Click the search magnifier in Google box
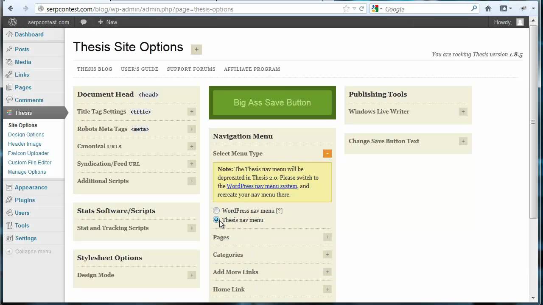Viewport: 543px width, 305px height. [x=474, y=8]
